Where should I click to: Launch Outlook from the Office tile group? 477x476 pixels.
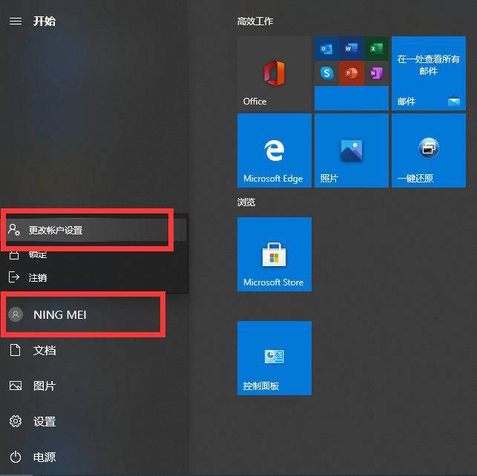[x=326, y=50]
